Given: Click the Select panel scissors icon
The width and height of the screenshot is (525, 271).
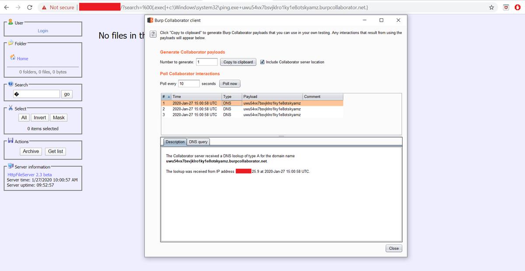Looking at the screenshot, I should pyautogui.click(x=10, y=108).
